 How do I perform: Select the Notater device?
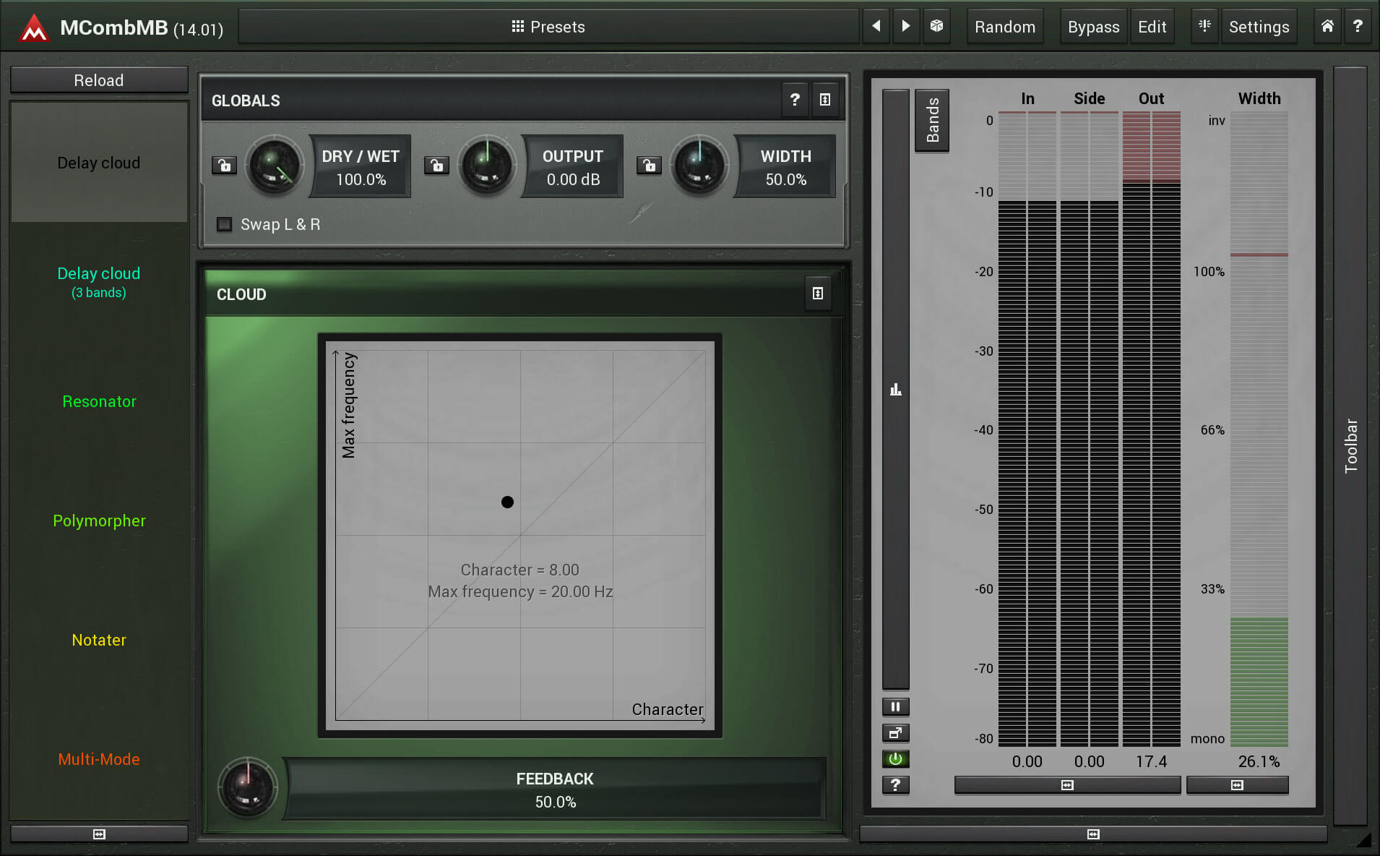(99, 640)
